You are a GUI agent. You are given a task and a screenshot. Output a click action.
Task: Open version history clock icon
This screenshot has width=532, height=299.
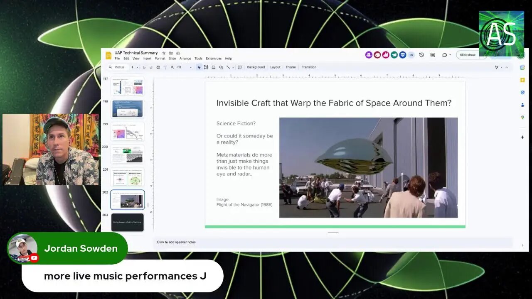point(421,55)
